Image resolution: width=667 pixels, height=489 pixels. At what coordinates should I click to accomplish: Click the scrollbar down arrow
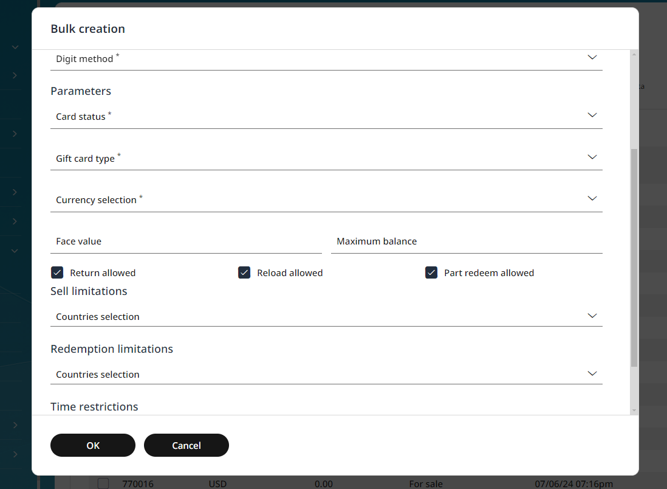click(634, 411)
